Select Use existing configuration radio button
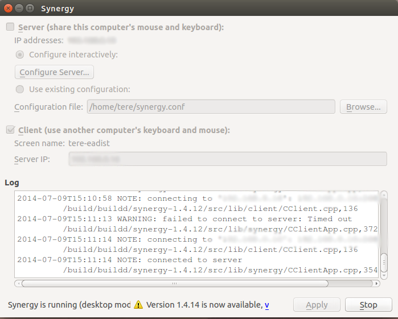Image resolution: width=398 pixels, height=319 pixels. [x=20, y=89]
